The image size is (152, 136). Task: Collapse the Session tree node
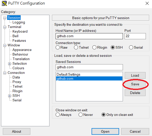(x=5, y=18)
